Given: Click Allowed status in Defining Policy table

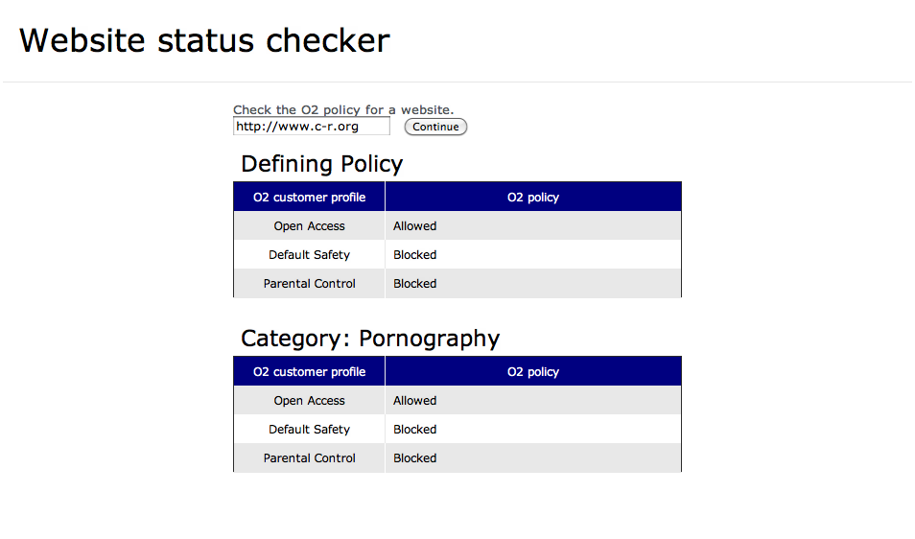Looking at the screenshot, I should (414, 226).
